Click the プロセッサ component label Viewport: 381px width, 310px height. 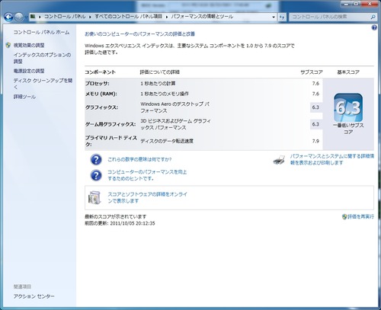coord(98,83)
